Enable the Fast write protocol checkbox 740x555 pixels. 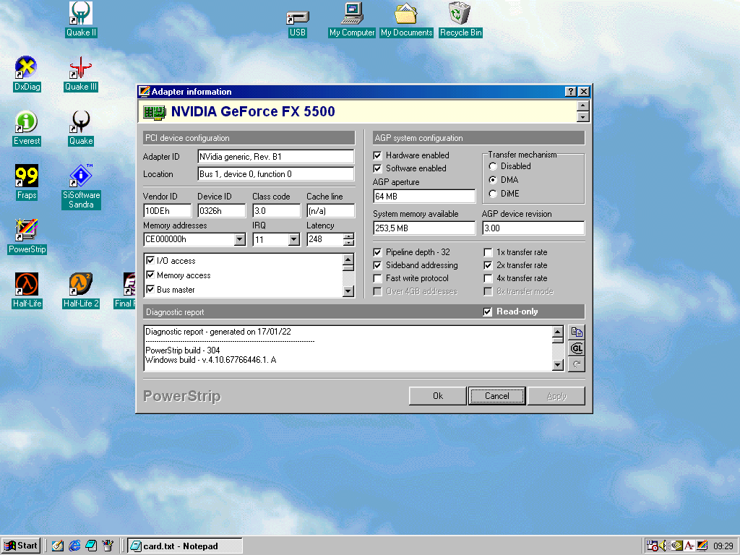[377, 278]
